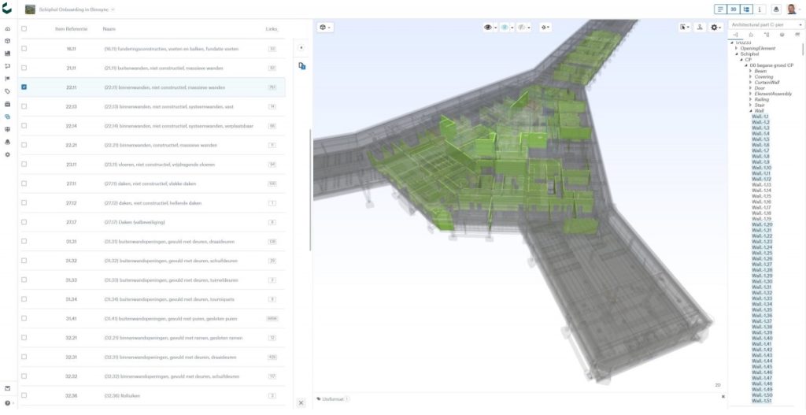Select the home icon tab in model panel
806x415 pixels.
pyautogui.click(x=751, y=35)
